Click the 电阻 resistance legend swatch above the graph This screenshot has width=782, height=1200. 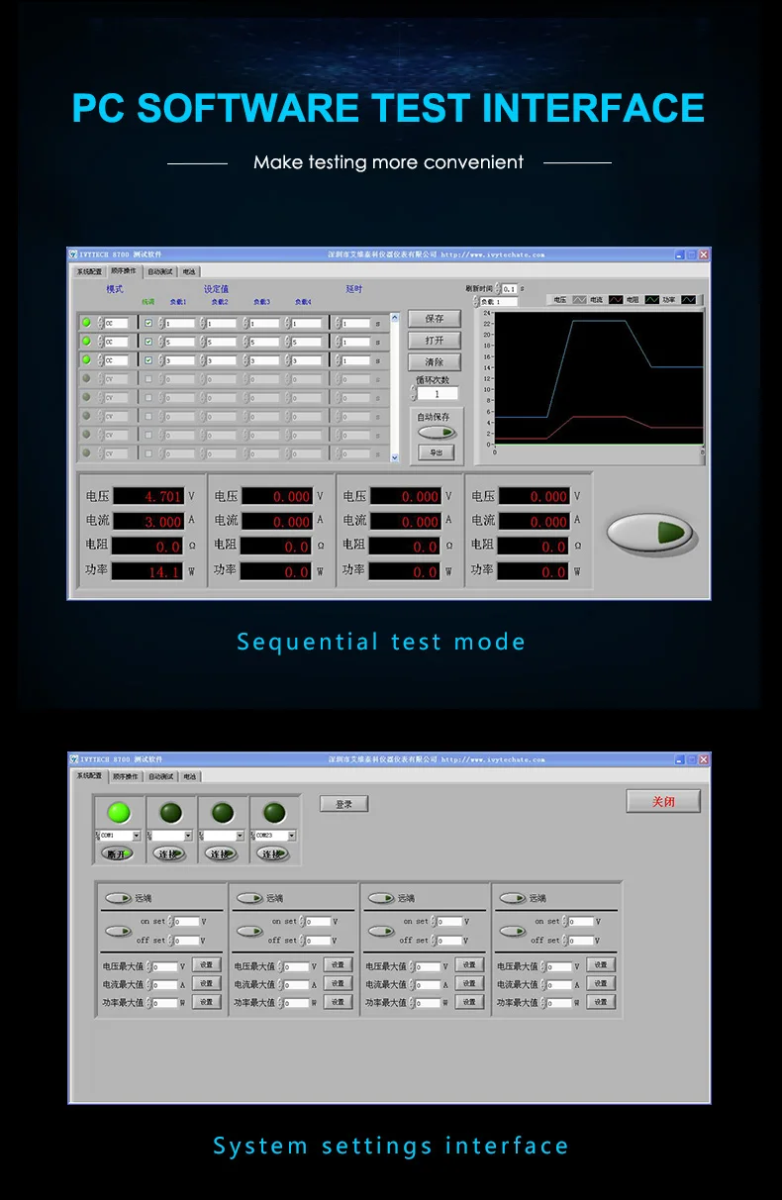(652, 299)
